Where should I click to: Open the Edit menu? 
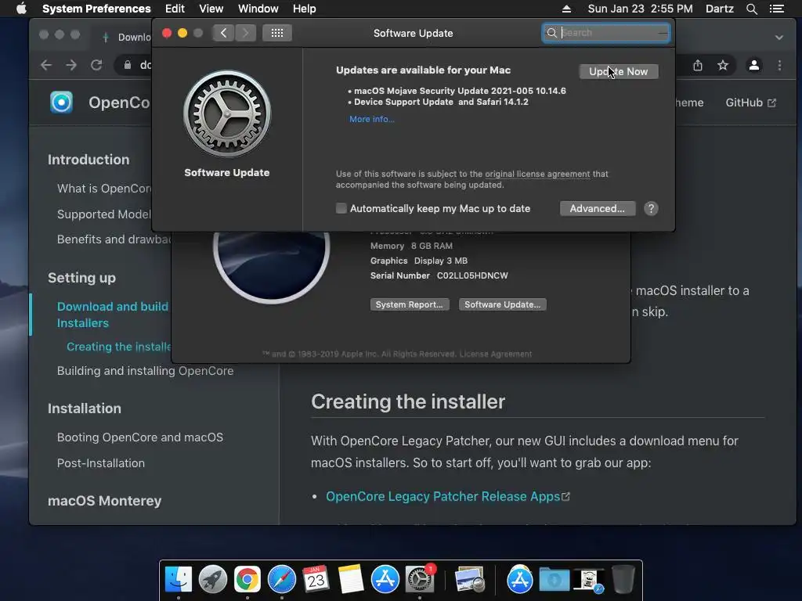(175, 9)
